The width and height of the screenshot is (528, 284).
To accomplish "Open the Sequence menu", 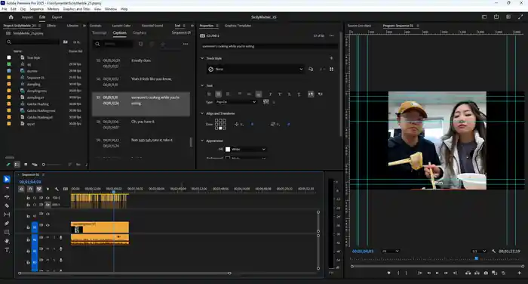I will click(x=37, y=9).
